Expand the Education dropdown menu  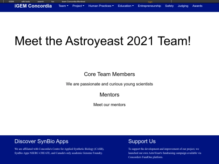click(126, 6)
